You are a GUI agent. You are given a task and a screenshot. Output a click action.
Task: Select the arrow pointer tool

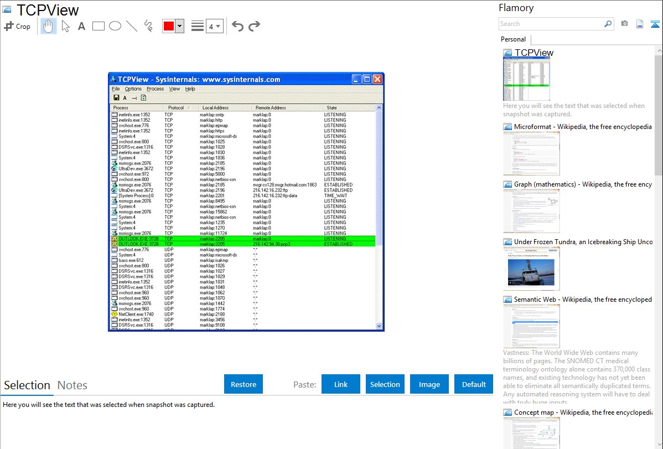click(65, 26)
